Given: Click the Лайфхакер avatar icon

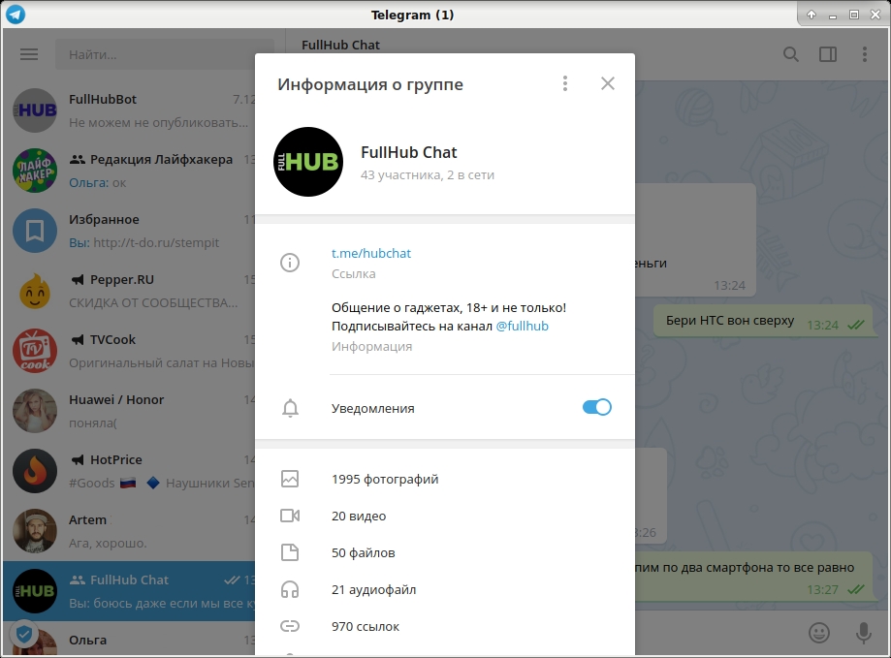Looking at the screenshot, I should (35, 171).
